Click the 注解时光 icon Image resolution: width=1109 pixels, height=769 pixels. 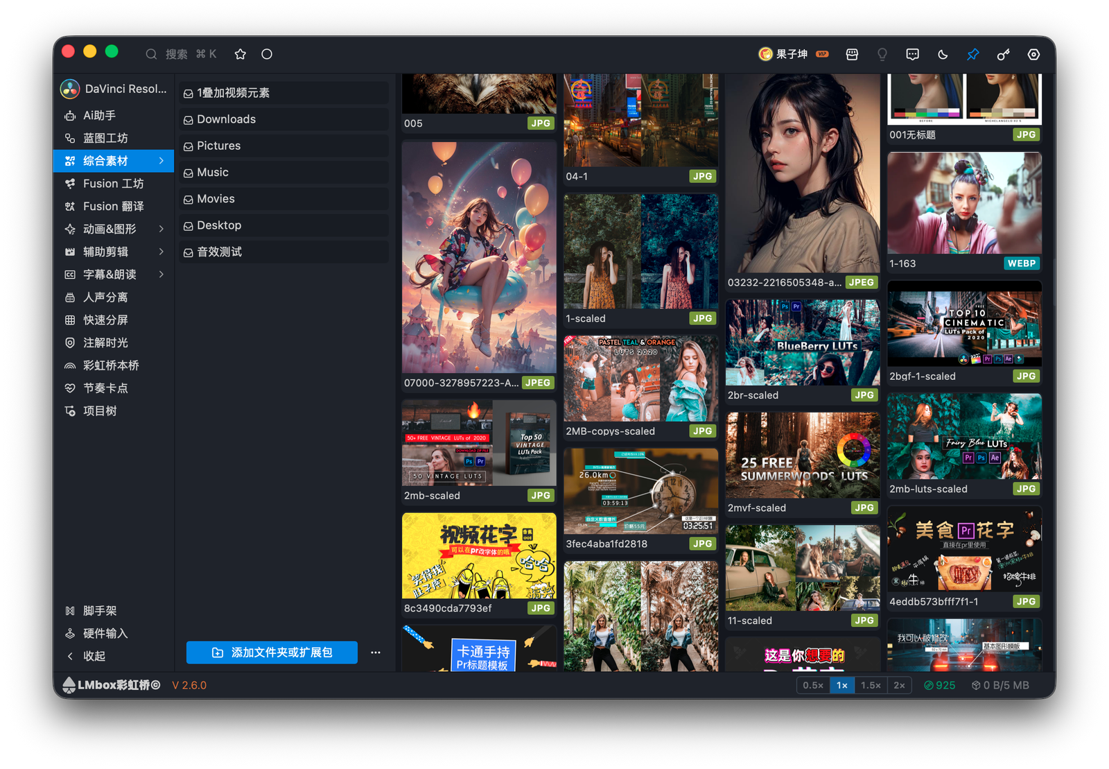pyautogui.click(x=70, y=343)
